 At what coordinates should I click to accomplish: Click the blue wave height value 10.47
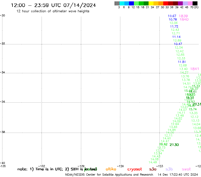(178, 44)
